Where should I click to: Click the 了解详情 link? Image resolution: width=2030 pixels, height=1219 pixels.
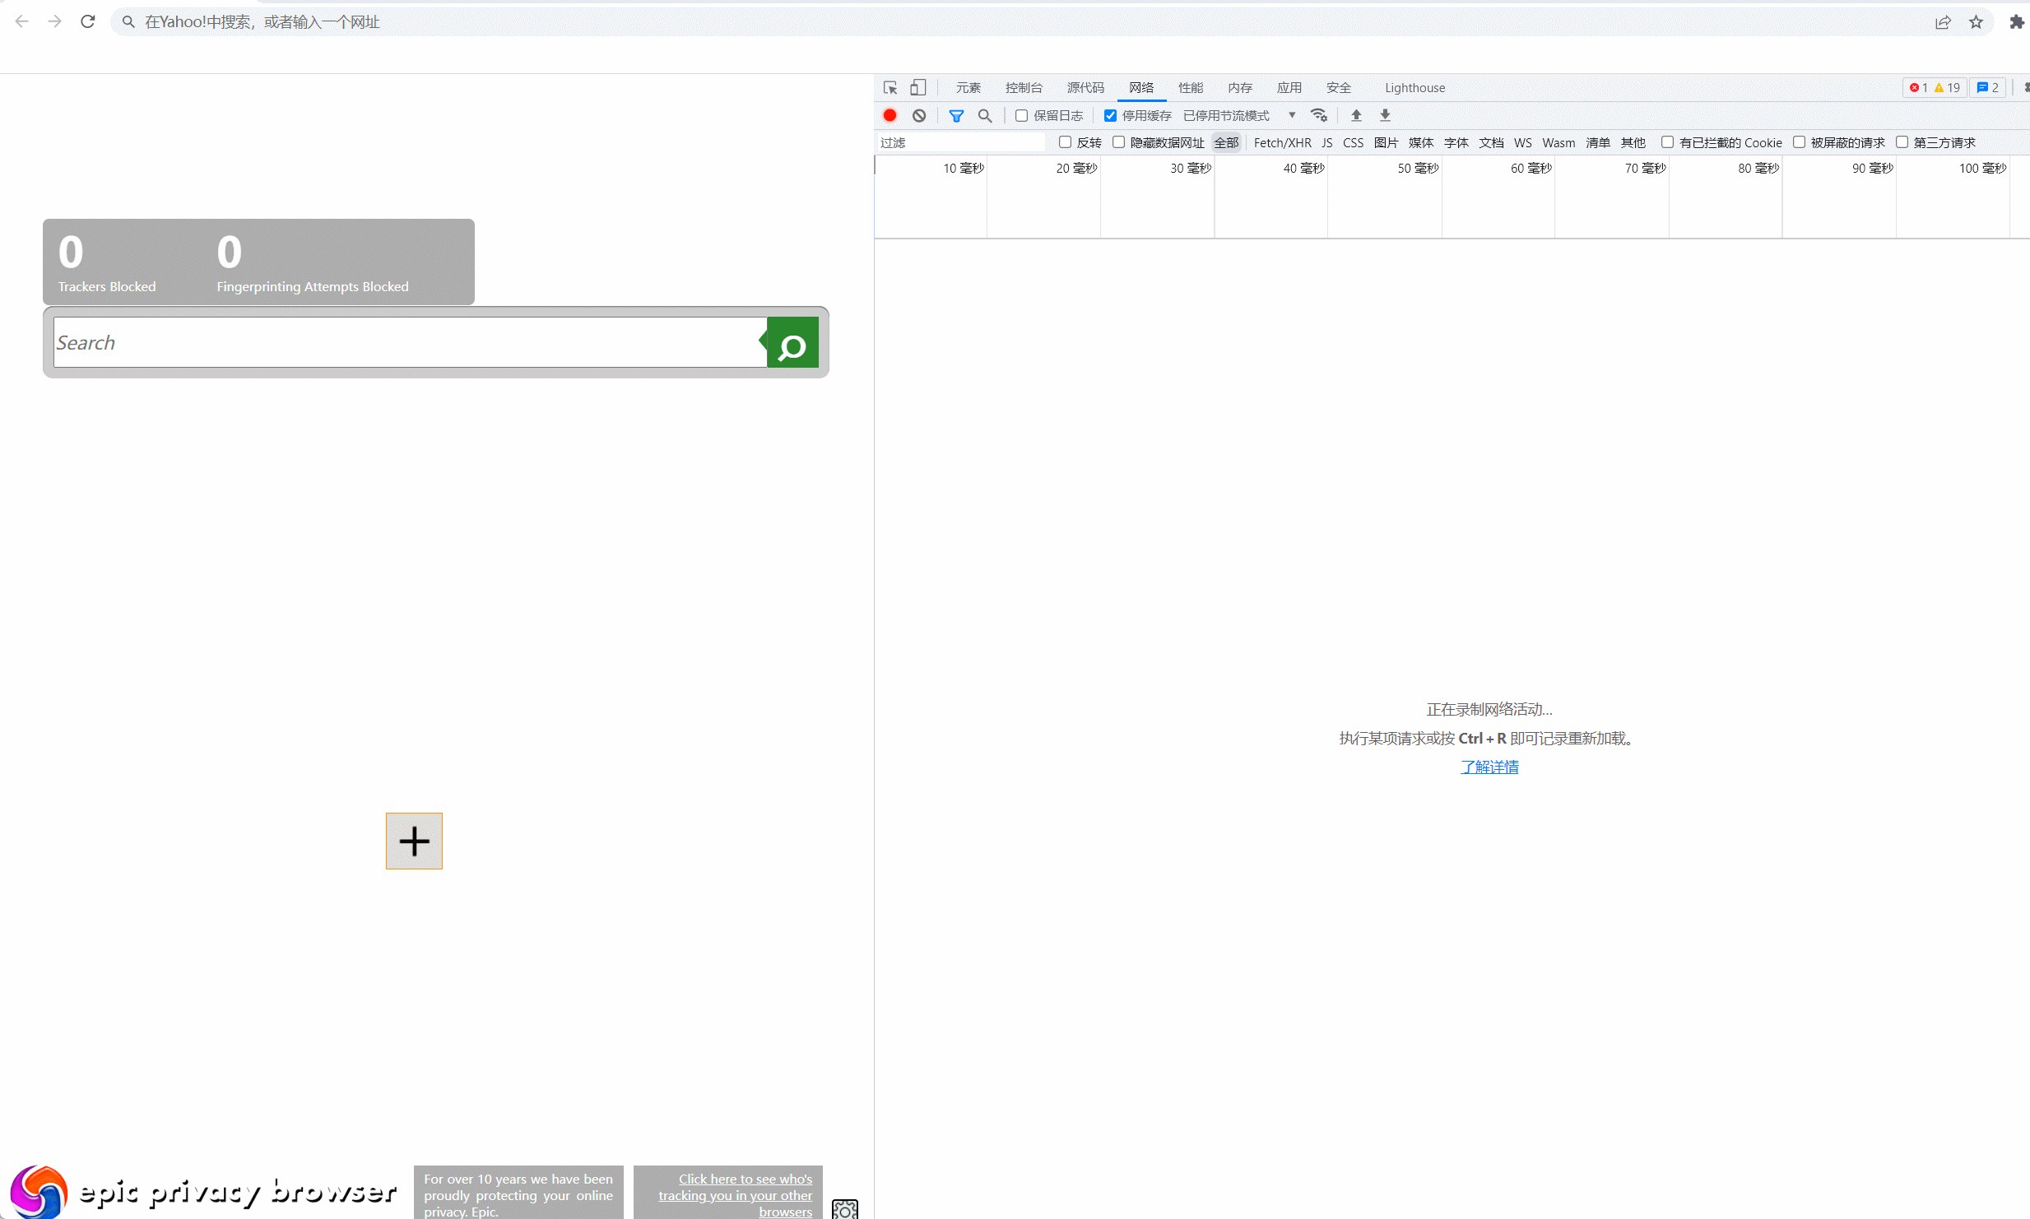pos(1489,767)
